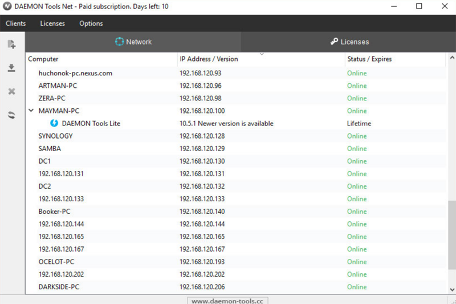
Task: Click the DAEMON Tools Net logo in title bar
Action: [x=7, y=6]
